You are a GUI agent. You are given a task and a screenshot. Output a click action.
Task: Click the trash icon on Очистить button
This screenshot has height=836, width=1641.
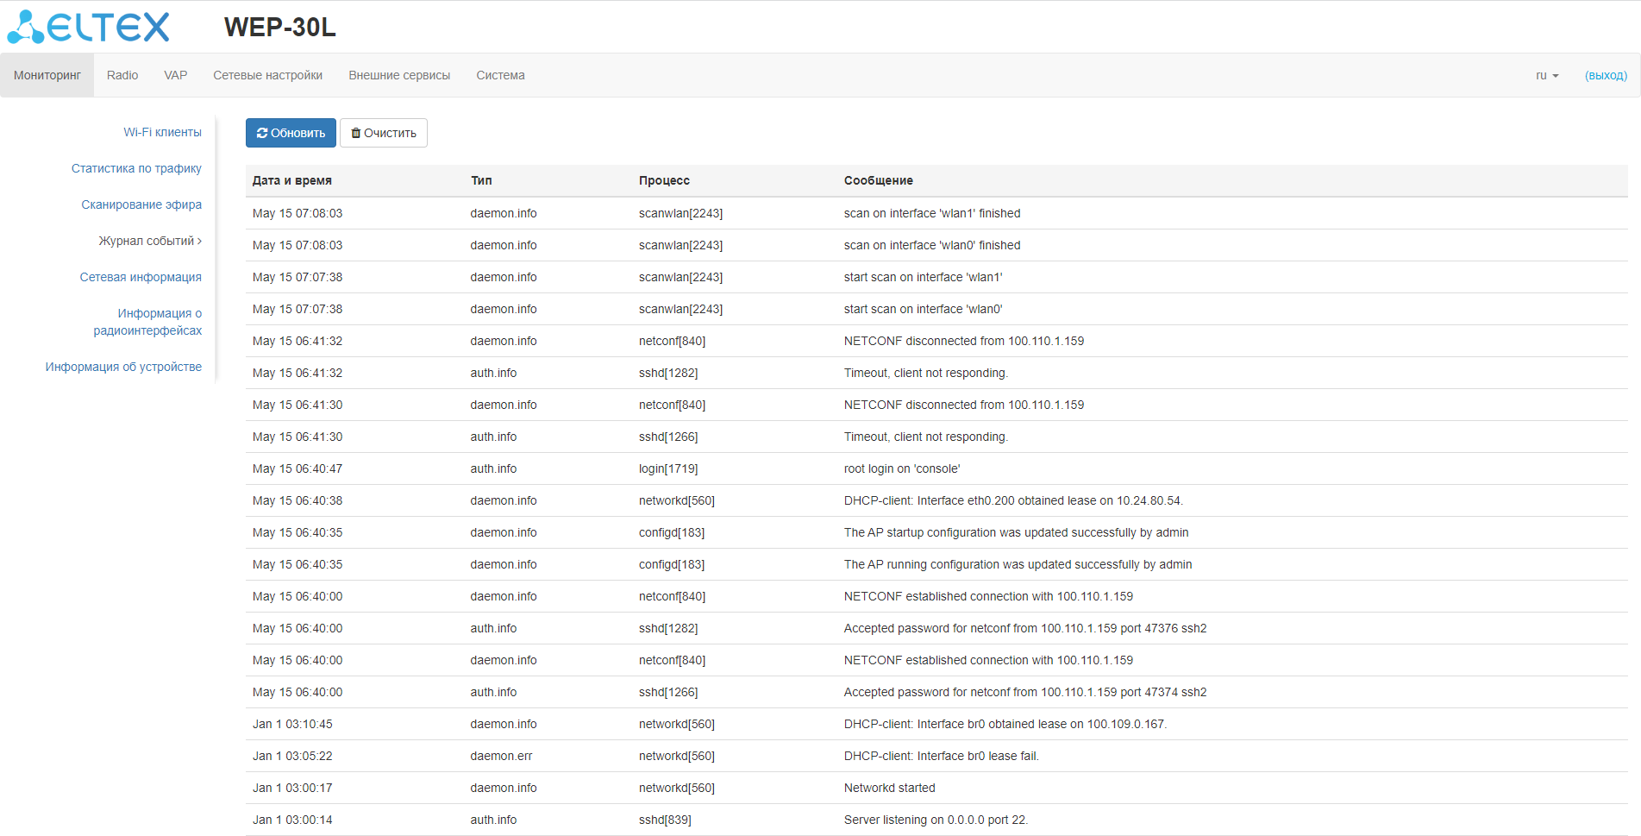tap(355, 133)
